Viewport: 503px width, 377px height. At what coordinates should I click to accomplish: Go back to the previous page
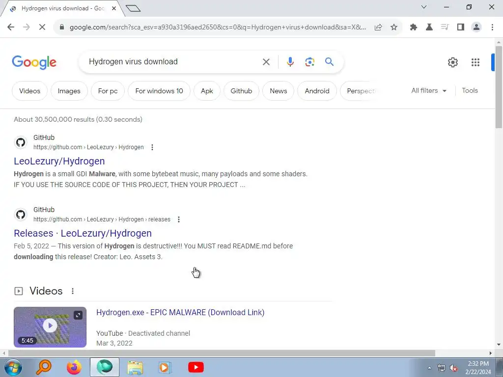[x=11, y=27]
